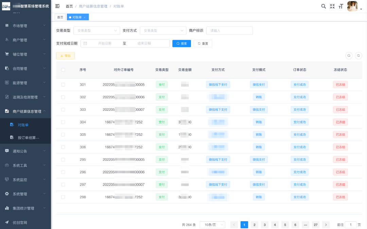Click the blue 搜索 button
The width and height of the screenshot is (367, 229).
[x=181, y=43]
